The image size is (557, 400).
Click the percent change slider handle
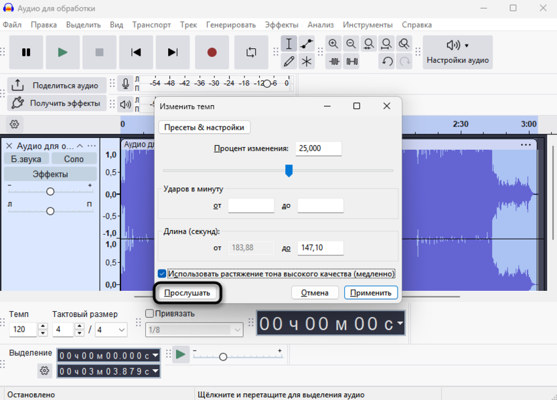pyautogui.click(x=289, y=171)
